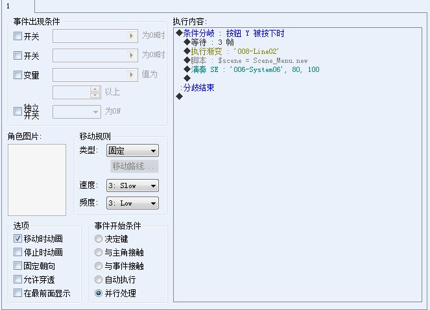
Task: Open the second 开关 selection field arrow
Action: tap(132, 55)
